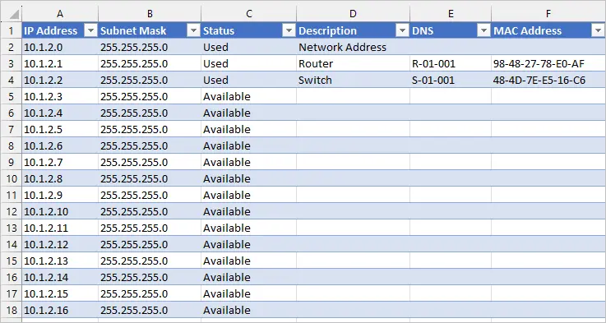
Task: Click the Switch description cell
Action: point(353,80)
